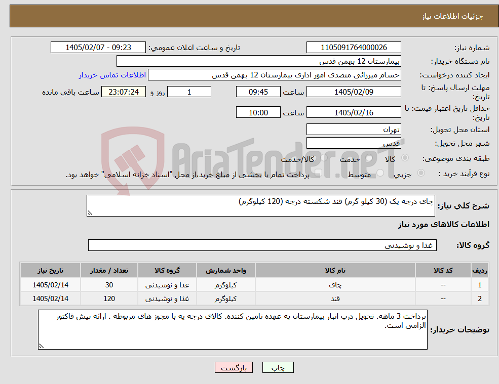Image resolution: width=499 pixels, height=384 pixels.
Task: Select the متوسط purchase type radio
Action: (380, 173)
